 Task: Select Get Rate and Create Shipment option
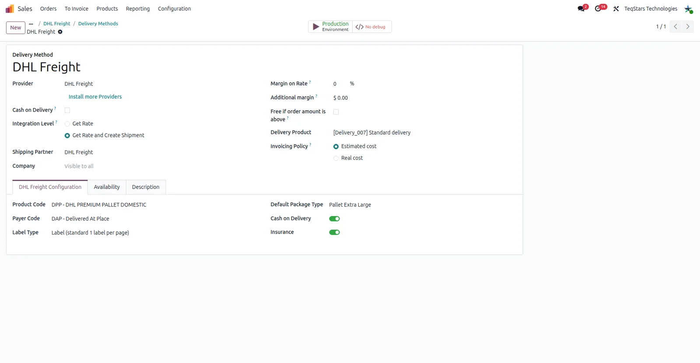[67, 136]
